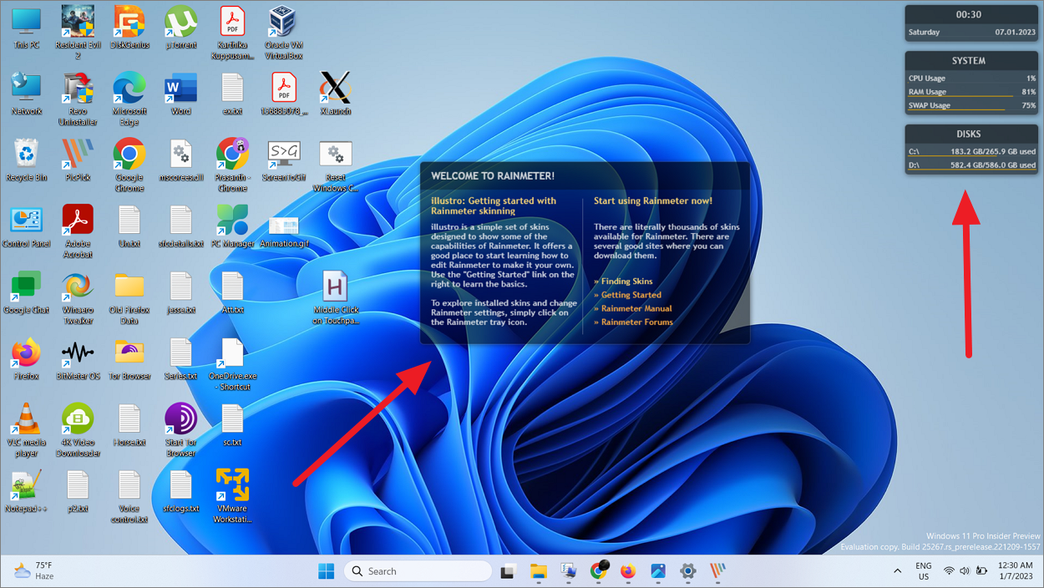Open the ENG US language switcher

[x=924, y=571]
